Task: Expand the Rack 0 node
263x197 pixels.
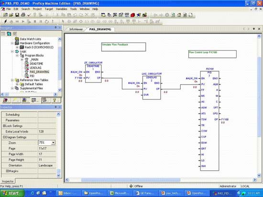Action: pos(17,47)
